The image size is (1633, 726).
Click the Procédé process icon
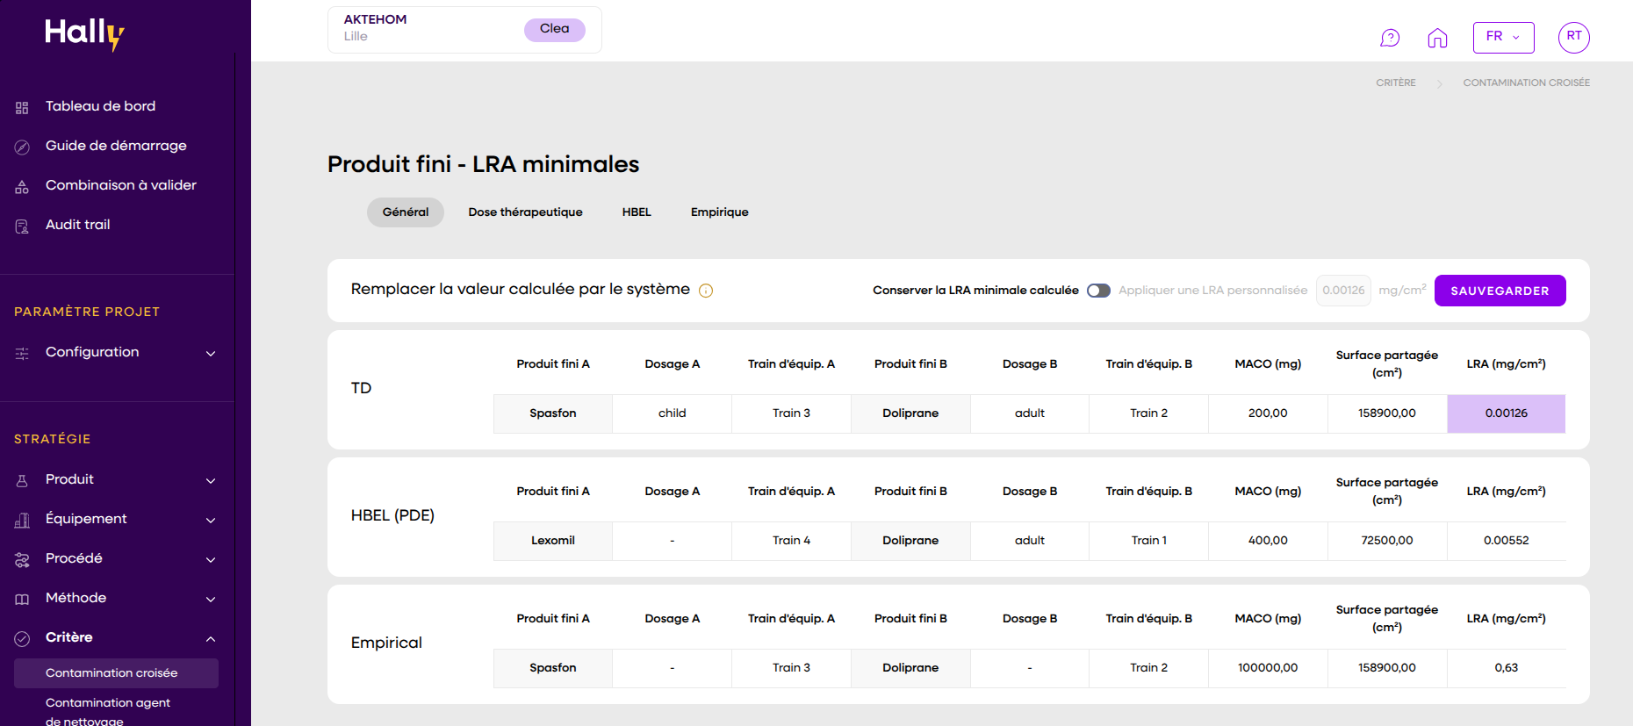22,559
